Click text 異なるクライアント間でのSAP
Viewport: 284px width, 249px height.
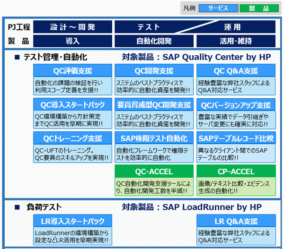coord(232,150)
